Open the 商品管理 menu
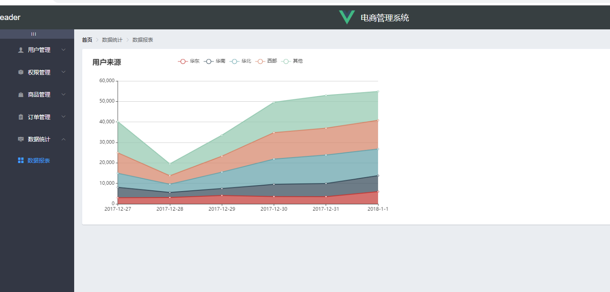The height and width of the screenshot is (292, 610). point(37,94)
